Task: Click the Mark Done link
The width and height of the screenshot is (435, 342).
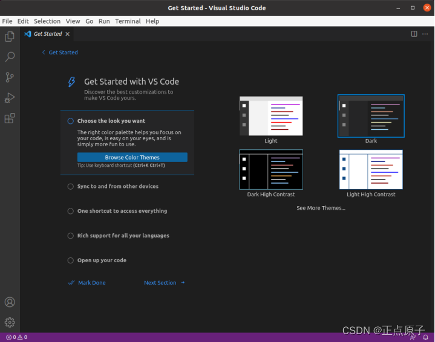Action: (92, 283)
